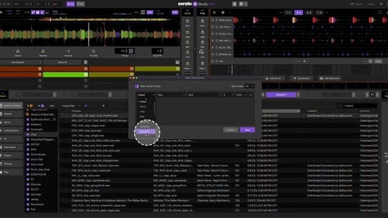Click the Edit button above crate list
The width and height of the screenshot is (388, 218).
[x=52, y=105]
